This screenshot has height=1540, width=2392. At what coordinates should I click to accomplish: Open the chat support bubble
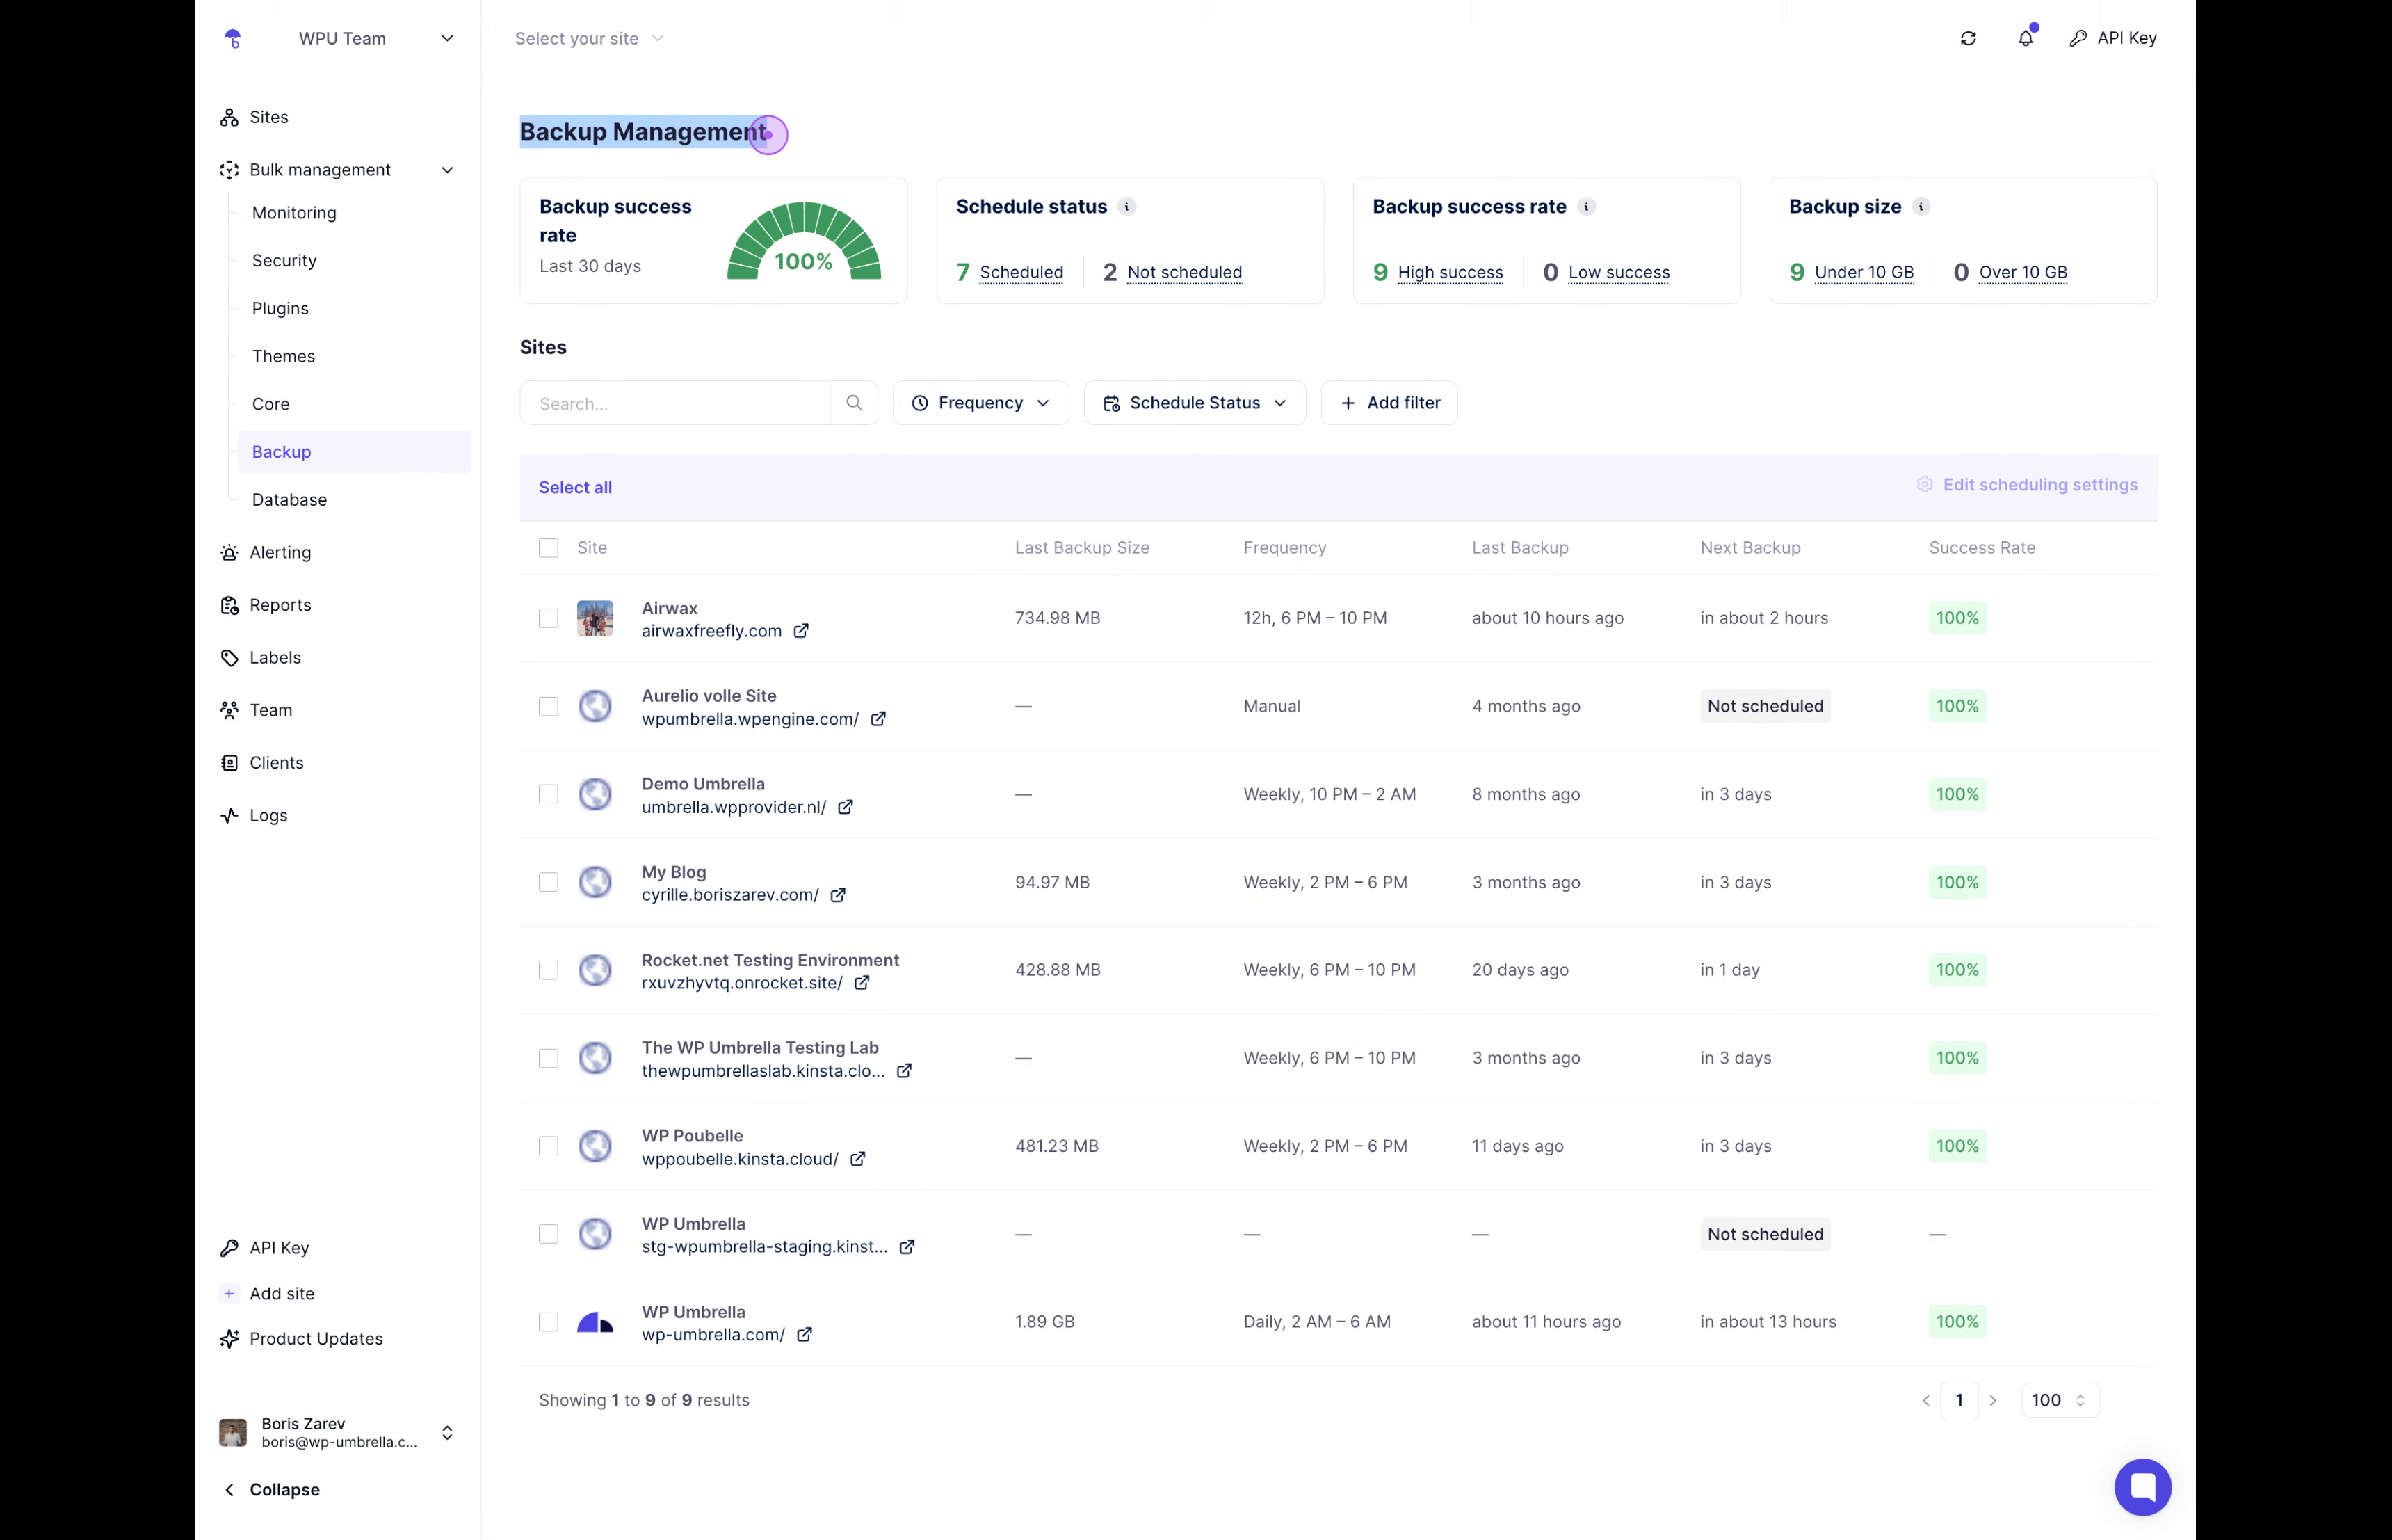pos(2142,1487)
